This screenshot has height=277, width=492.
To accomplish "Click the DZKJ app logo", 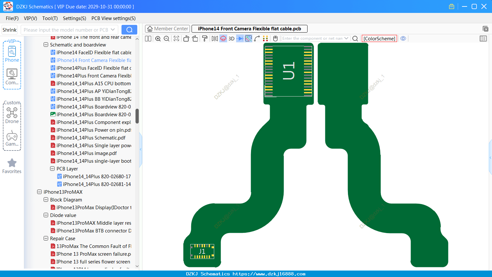I will point(8,6).
